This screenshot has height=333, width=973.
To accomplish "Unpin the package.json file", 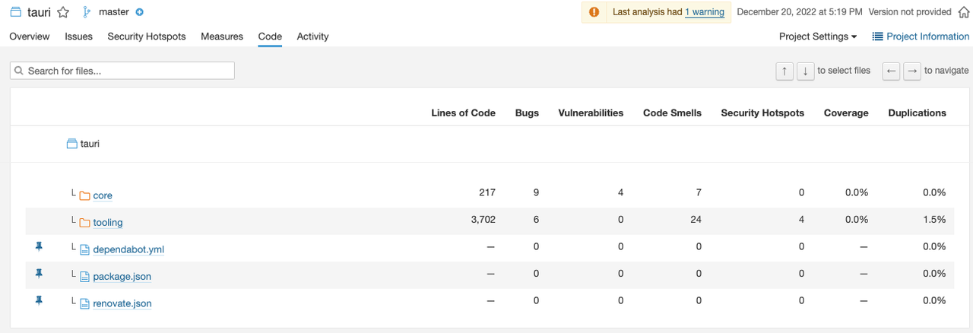I will [39, 274].
